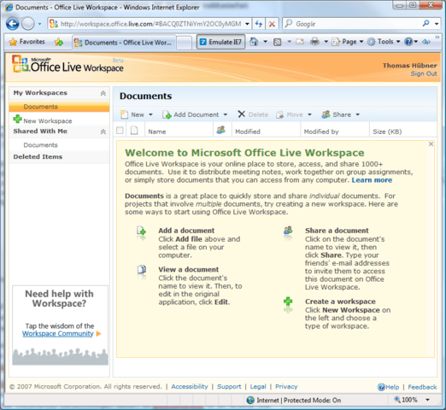Viewport: 446px width, 410px height.
Task: Open the Page menu
Action: [x=348, y=42]
